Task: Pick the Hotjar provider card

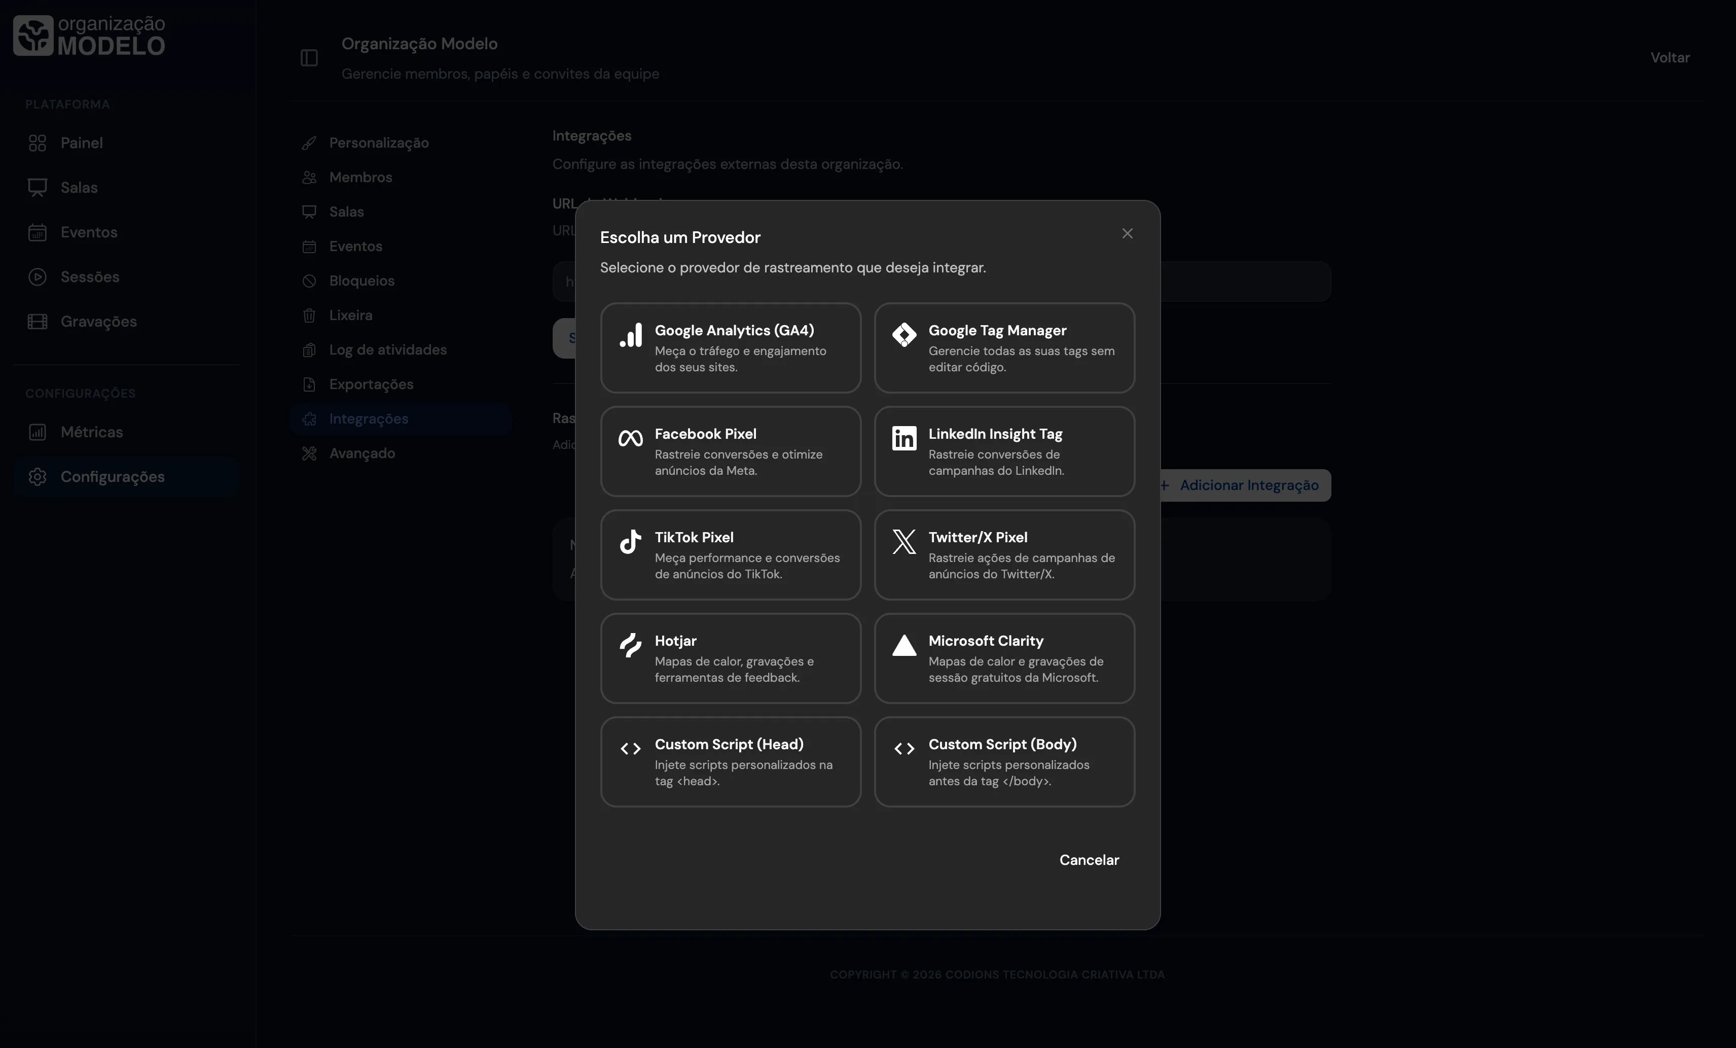Action: point(731,658)
